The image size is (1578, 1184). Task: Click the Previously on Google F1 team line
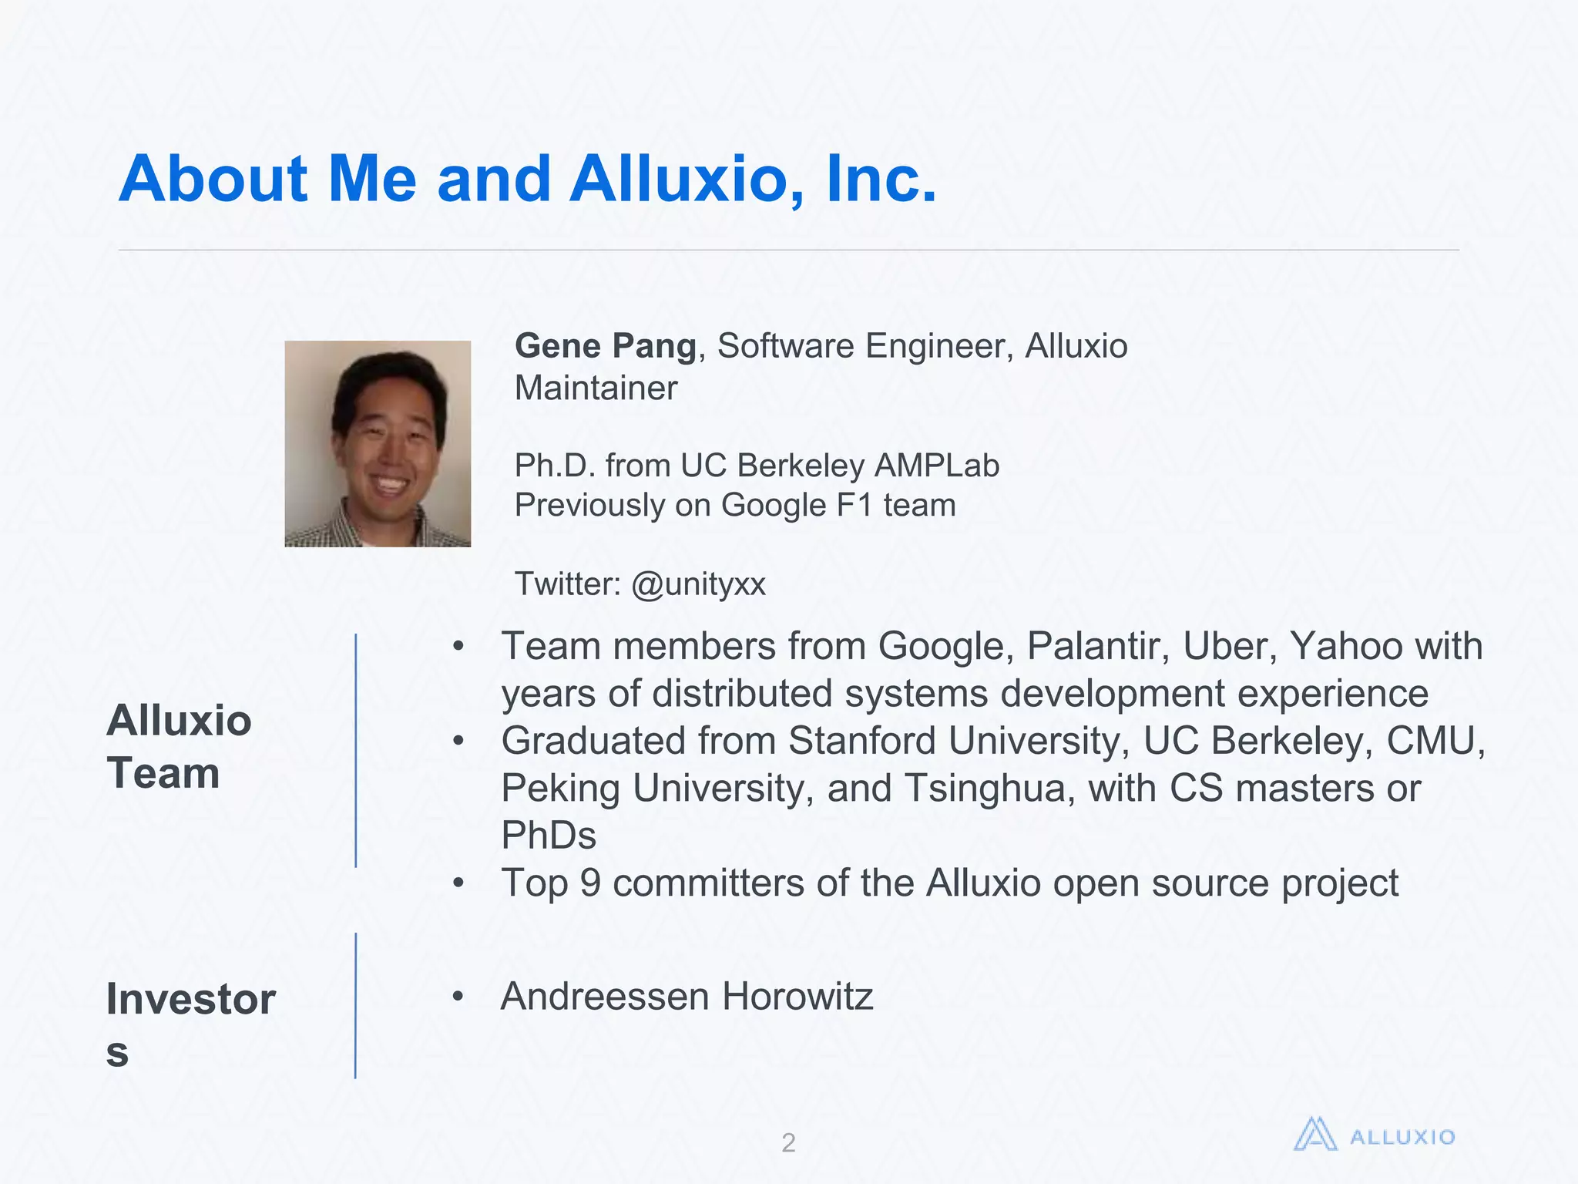click(x=735, y=506)
